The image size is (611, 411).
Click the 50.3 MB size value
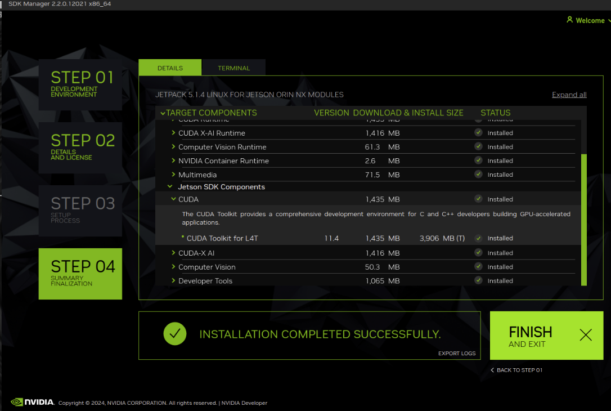point(382,267)
